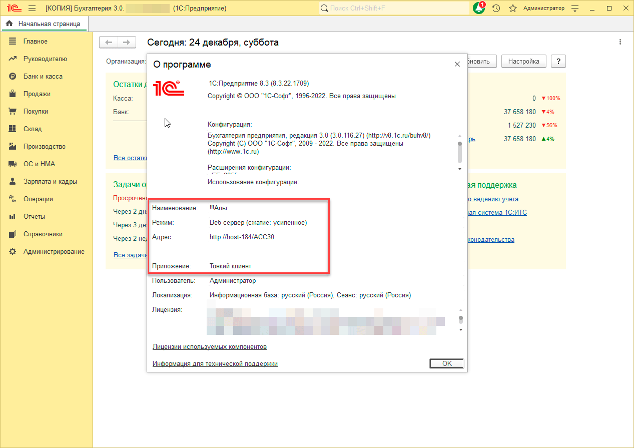Open Лицензии используемых компонентов link

pos(210,347)
